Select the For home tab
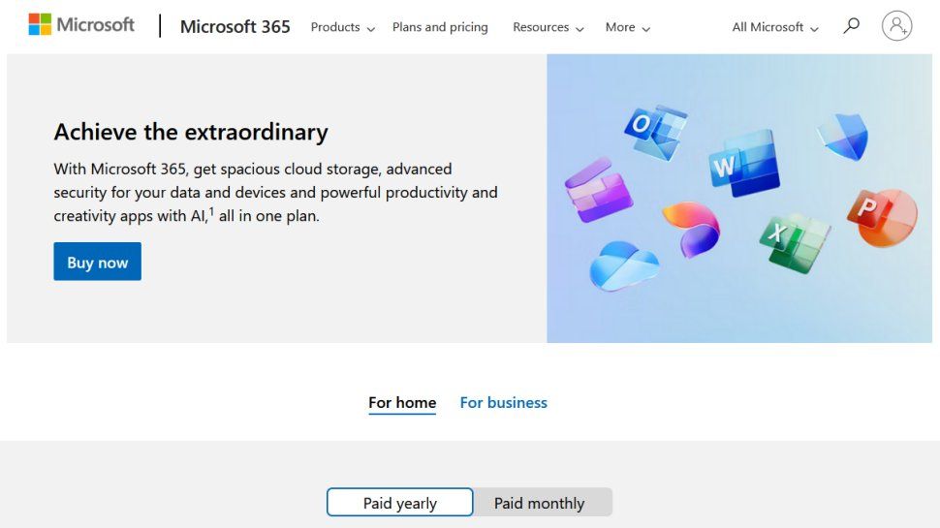The height and width of the screenshot is (528, 940). point(402,402)
